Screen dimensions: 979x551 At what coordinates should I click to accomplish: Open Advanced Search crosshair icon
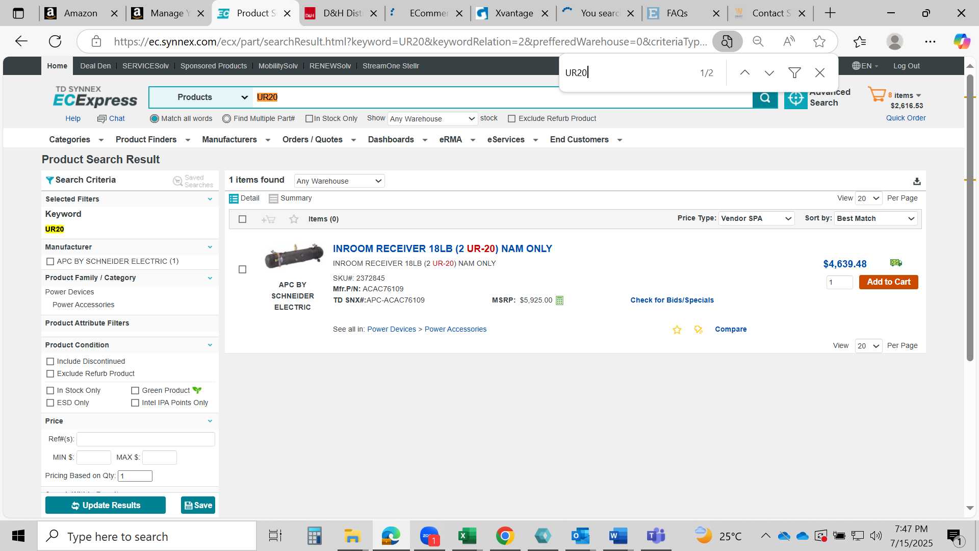pos(795,97)
